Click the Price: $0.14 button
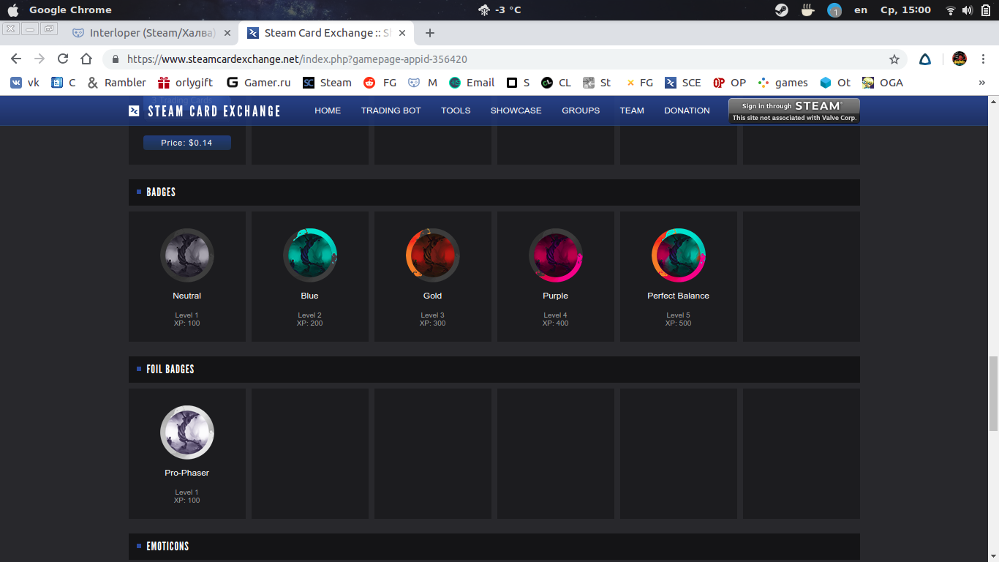 [187, 143]
